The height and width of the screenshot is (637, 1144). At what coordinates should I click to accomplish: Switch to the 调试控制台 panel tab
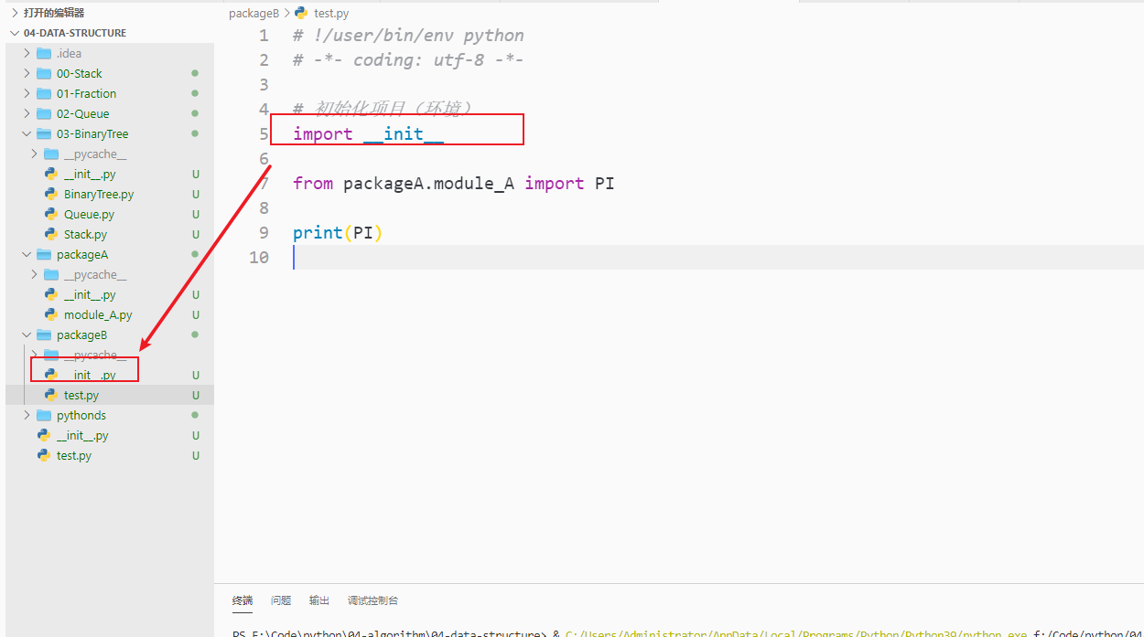pos(372,600)
